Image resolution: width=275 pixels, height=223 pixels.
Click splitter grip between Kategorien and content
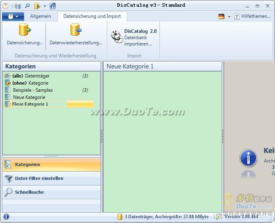click(x=102, y=136)
